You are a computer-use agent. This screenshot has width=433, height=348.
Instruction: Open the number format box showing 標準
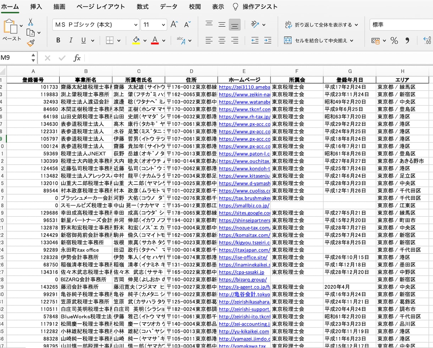401,25
